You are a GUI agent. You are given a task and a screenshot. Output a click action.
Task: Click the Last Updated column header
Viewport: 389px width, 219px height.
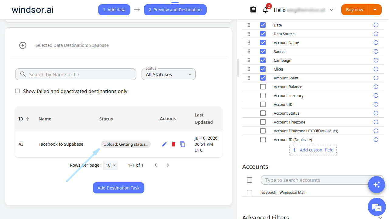(x=204, y=119)
